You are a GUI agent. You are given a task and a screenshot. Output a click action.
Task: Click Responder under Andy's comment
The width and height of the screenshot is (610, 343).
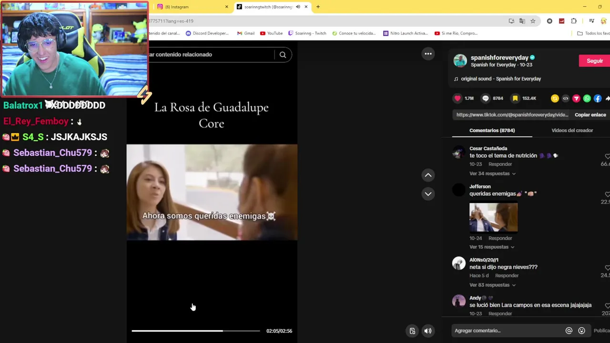tap(500, 313)
